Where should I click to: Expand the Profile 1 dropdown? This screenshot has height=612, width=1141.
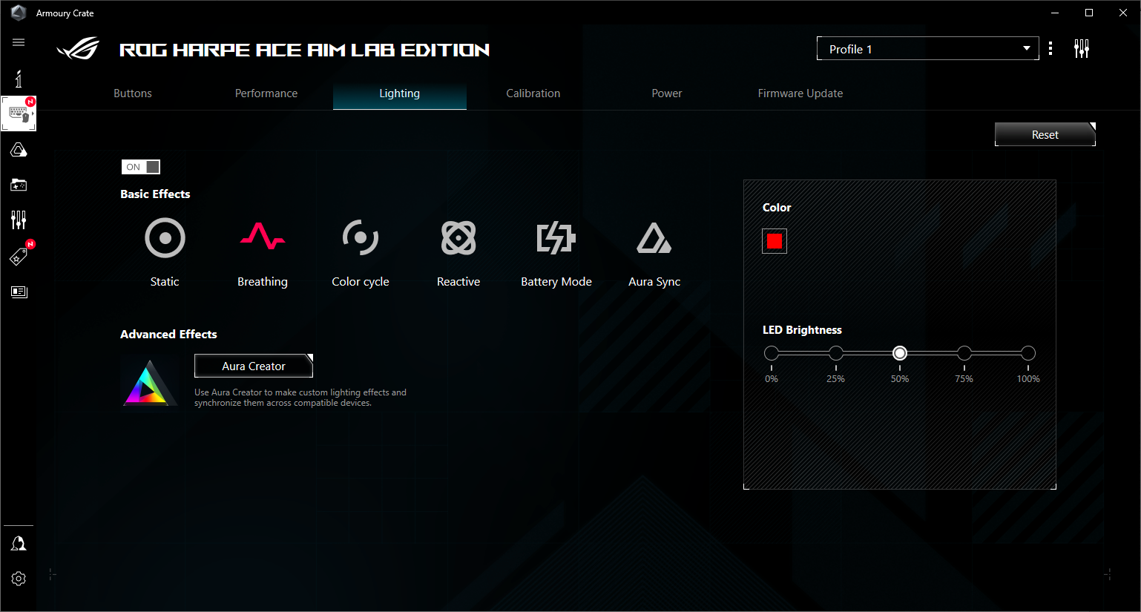[928, 49]
